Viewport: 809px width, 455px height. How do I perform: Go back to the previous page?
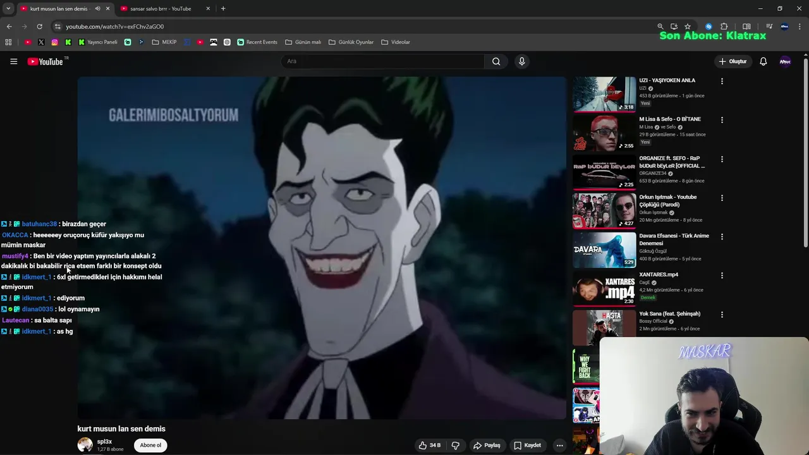tap(9, 27)
